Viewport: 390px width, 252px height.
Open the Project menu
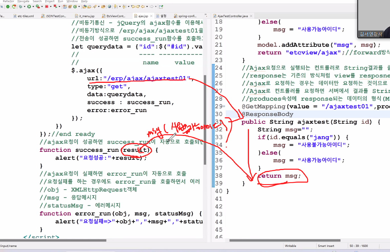(50, 1)
